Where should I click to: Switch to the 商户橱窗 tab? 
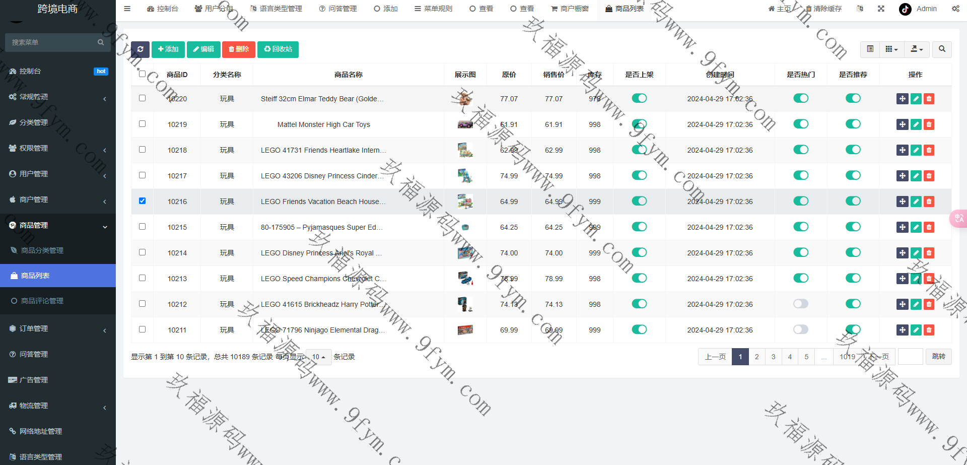tap(570, 9)
